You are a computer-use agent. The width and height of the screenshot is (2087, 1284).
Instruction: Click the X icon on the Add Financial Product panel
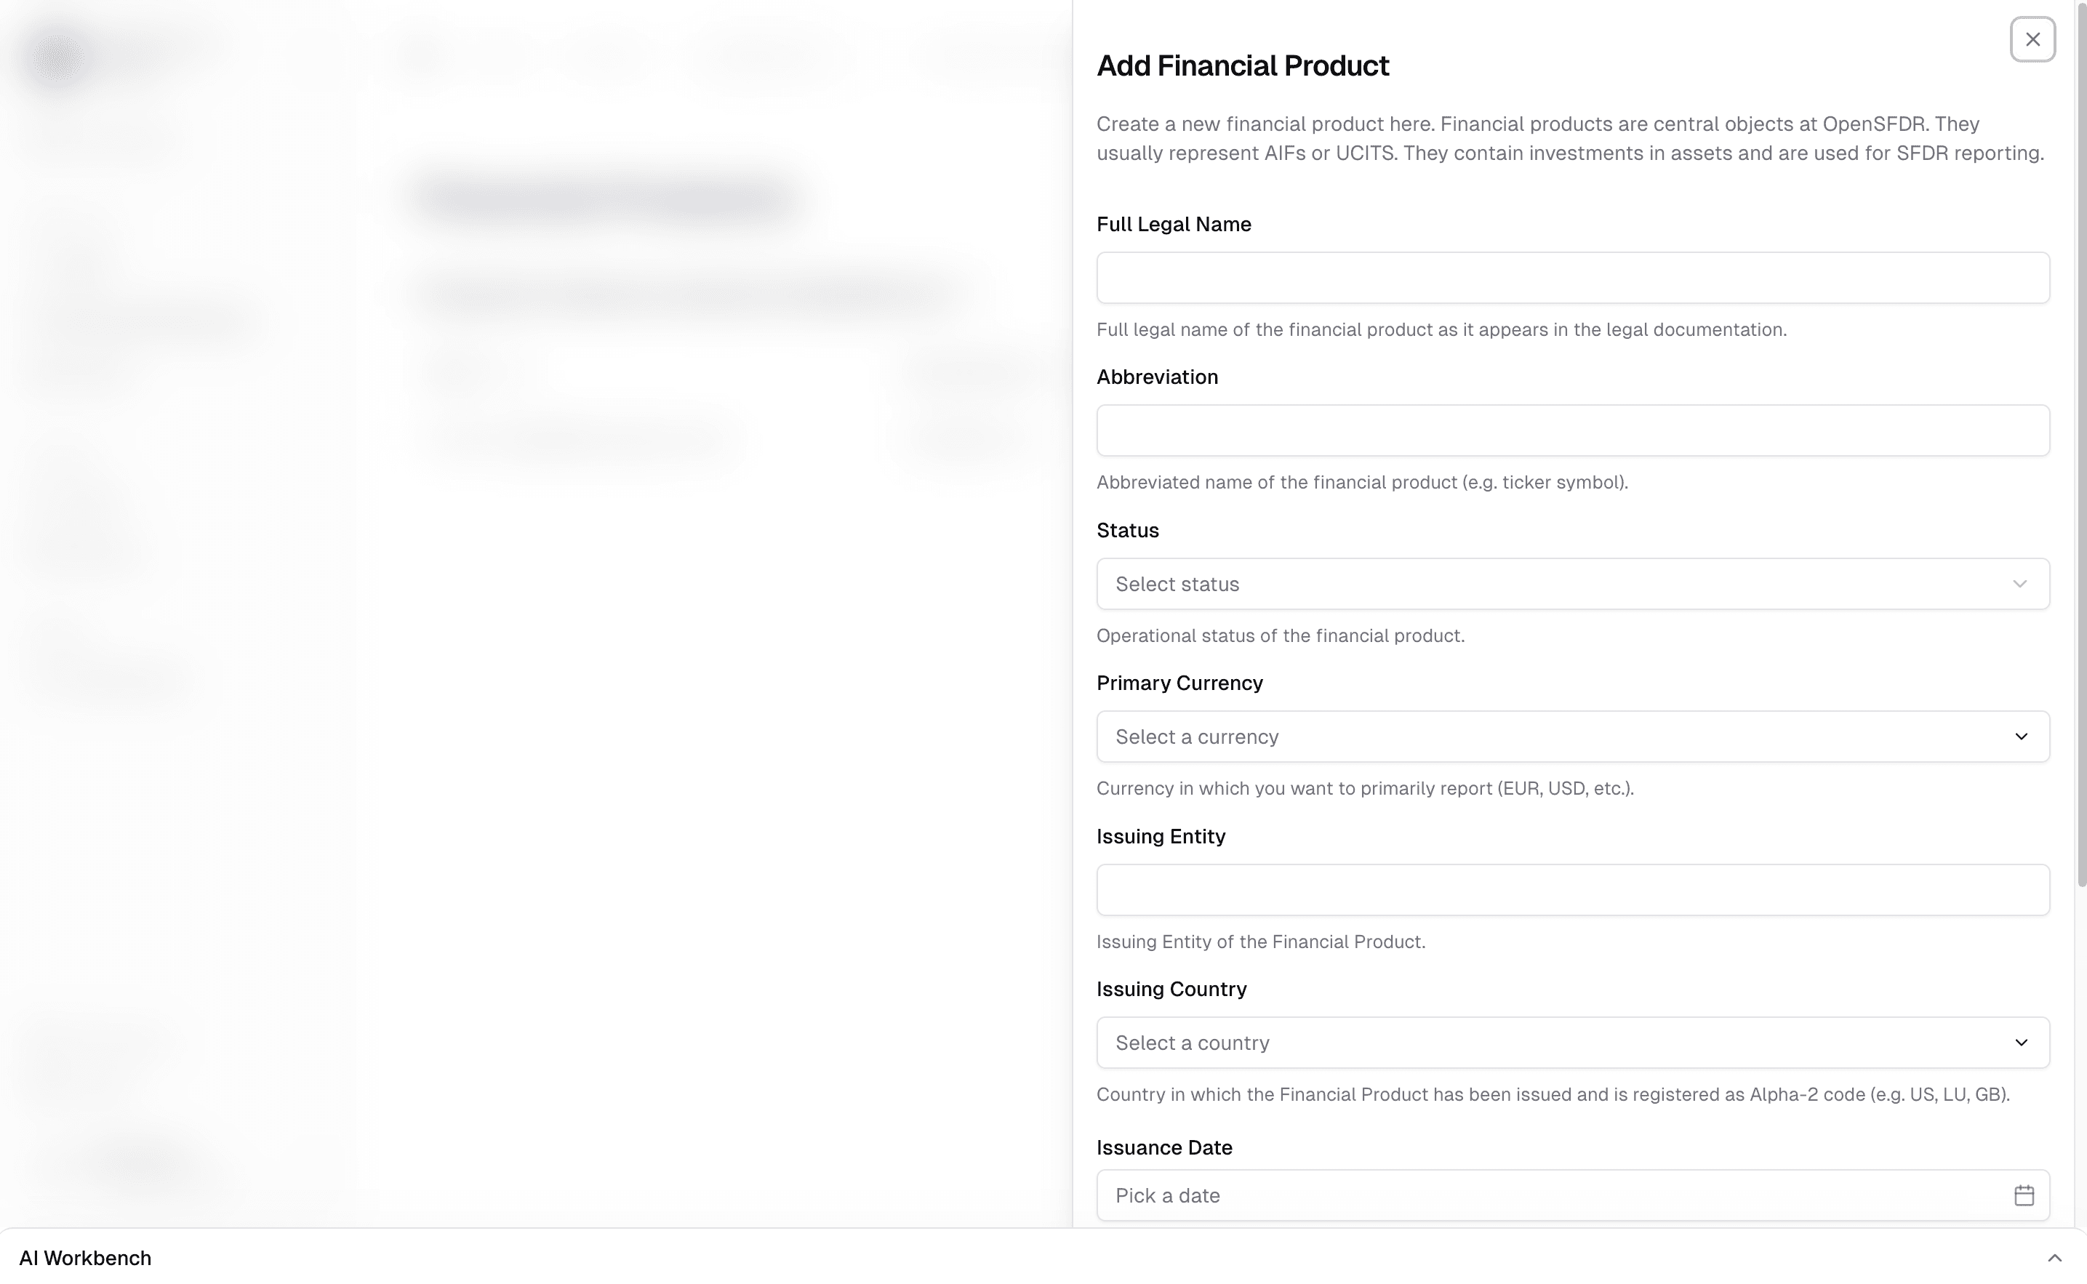point(2032,39)
